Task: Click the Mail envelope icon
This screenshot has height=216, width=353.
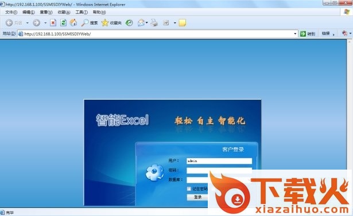Action: click(141, 23)
